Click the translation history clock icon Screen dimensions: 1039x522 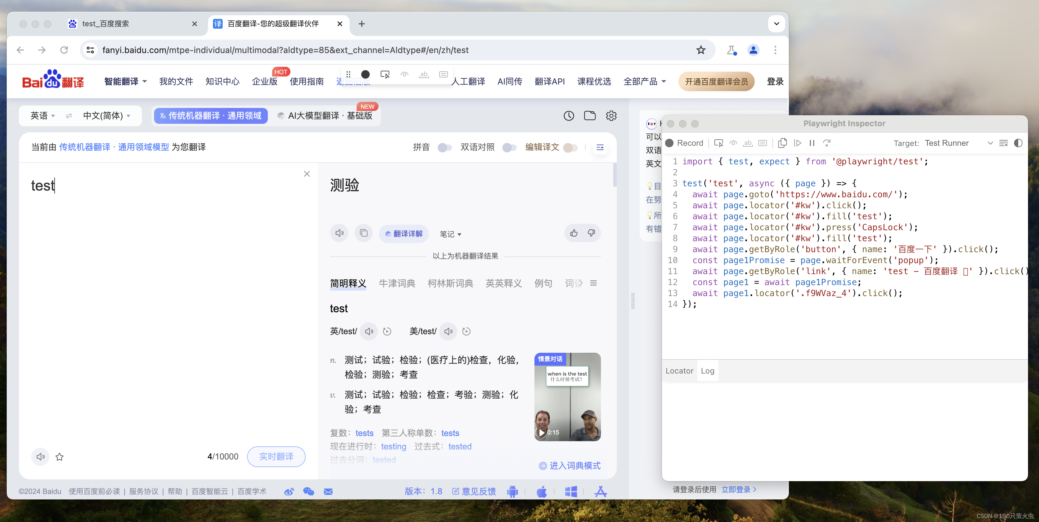pyautogui.click(x=569, y=116)
